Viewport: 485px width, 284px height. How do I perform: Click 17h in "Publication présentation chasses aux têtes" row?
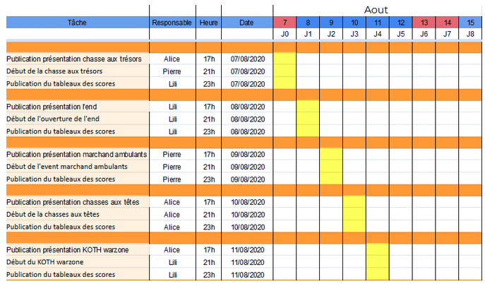(208, 203)
